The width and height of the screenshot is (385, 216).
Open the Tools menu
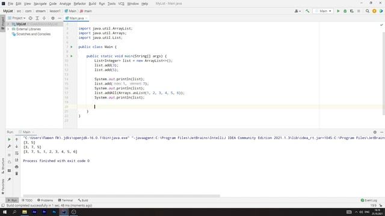point(111,4)
